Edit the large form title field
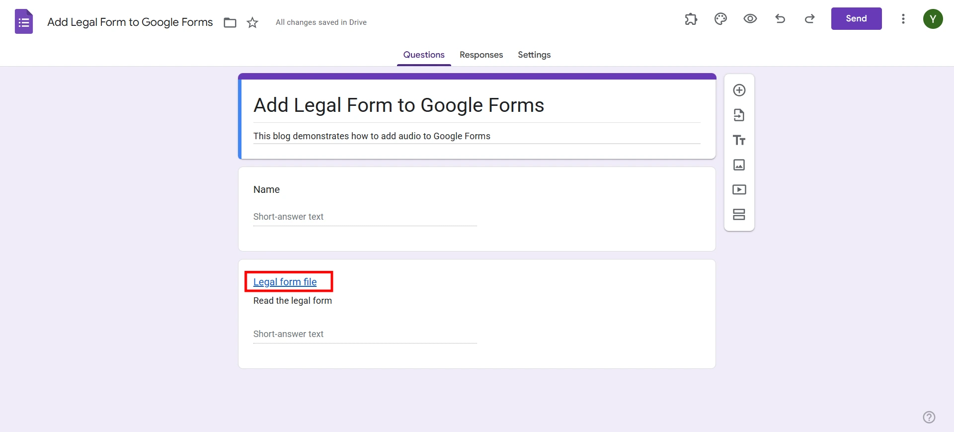This screenshot has width=954, height=432. click(477, 105)
